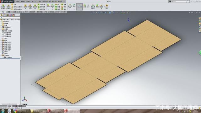The height and width of the screenshot is (113, 201).
Task: Choose the Intersect (相交) tool
Action: coord(64,7)
